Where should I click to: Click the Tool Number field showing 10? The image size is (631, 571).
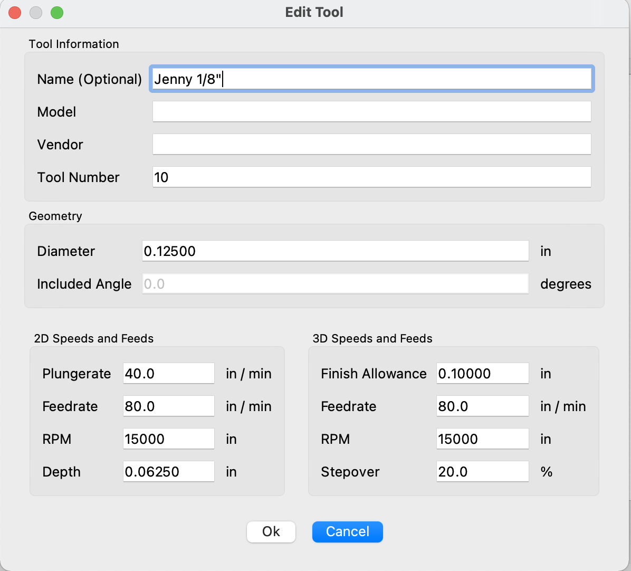point(371,177)
